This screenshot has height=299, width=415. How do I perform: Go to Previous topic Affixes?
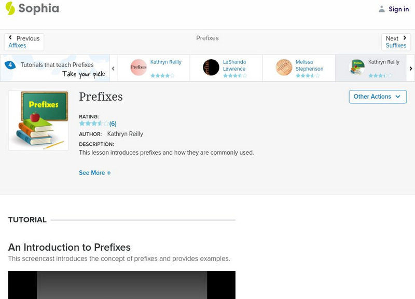pyautogui.click(x=24, y=42)
